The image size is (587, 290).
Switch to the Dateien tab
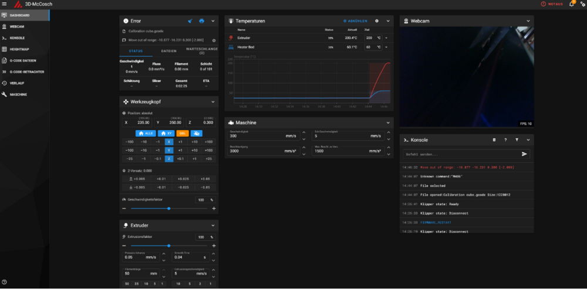click(x=169, y=51)
